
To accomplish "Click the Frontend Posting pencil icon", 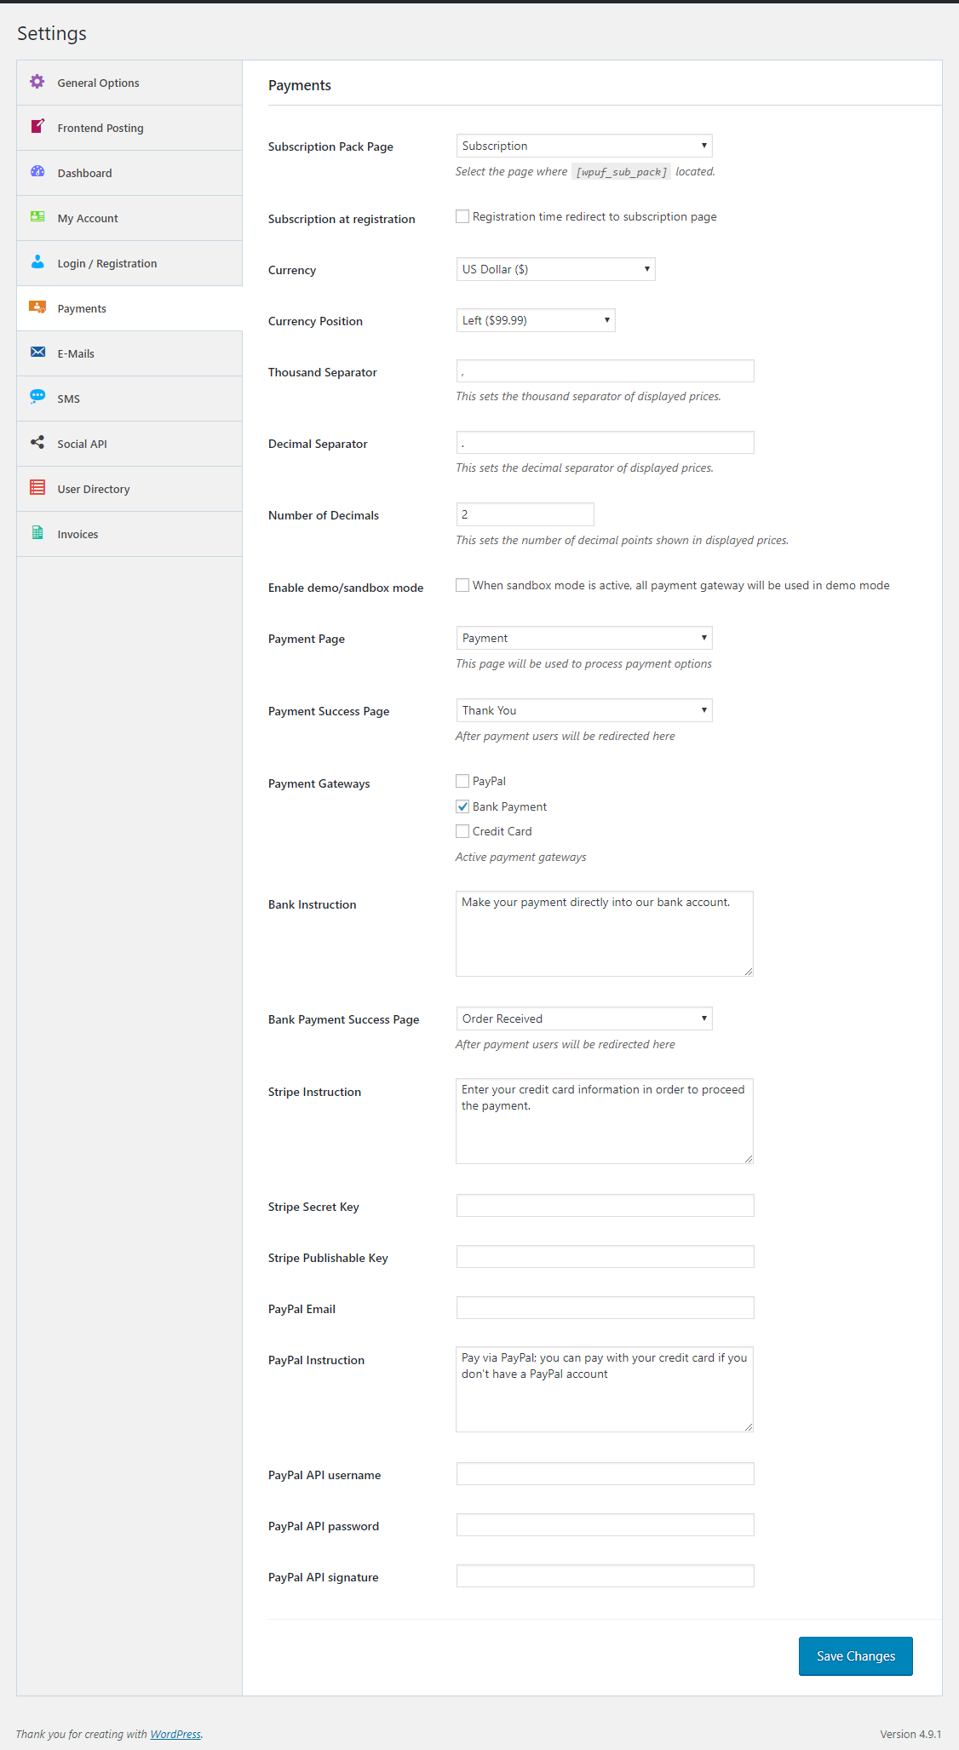I will (37, 127).
